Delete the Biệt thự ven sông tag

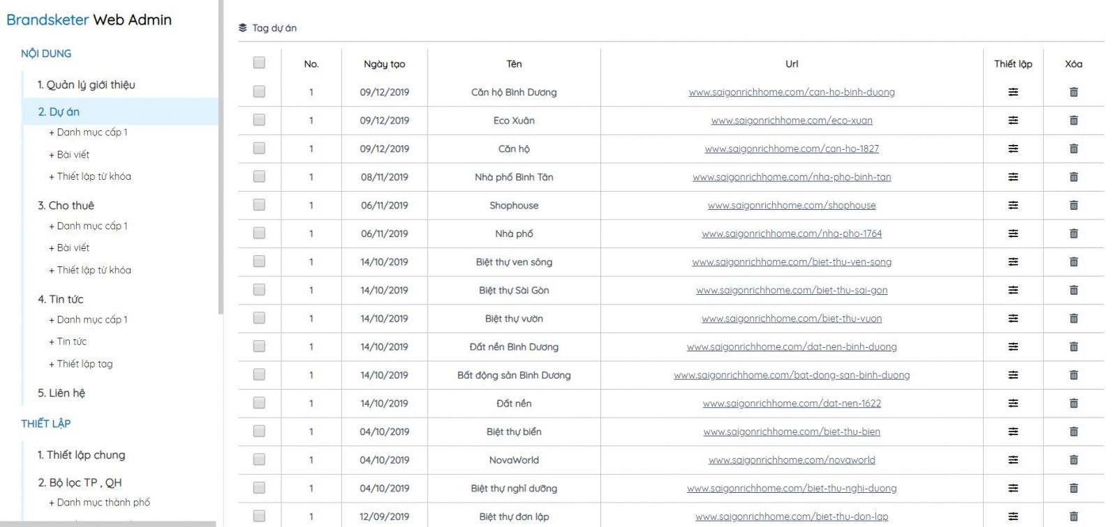(1074, 262)
